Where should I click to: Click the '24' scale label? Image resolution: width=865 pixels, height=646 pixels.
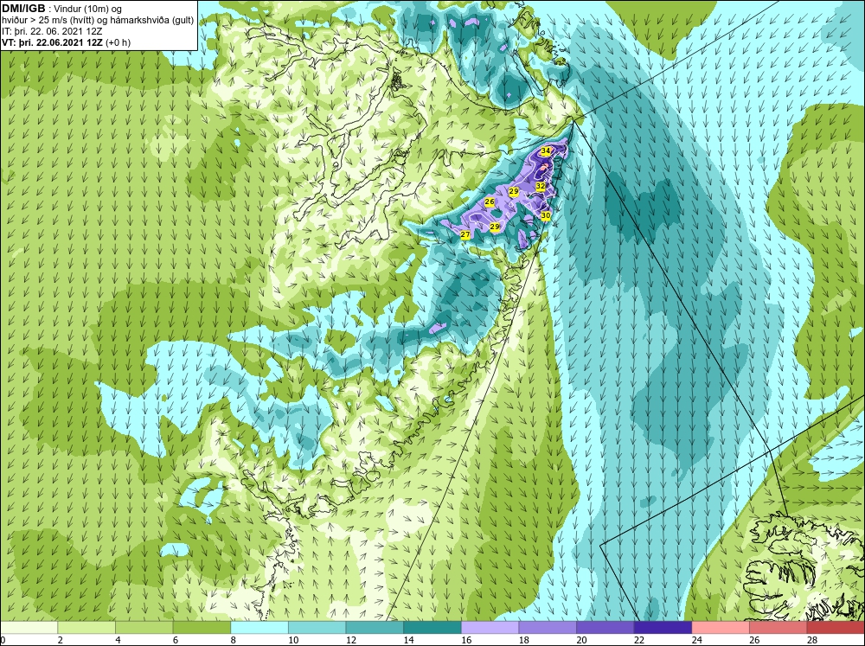click(x=696, y=640)
